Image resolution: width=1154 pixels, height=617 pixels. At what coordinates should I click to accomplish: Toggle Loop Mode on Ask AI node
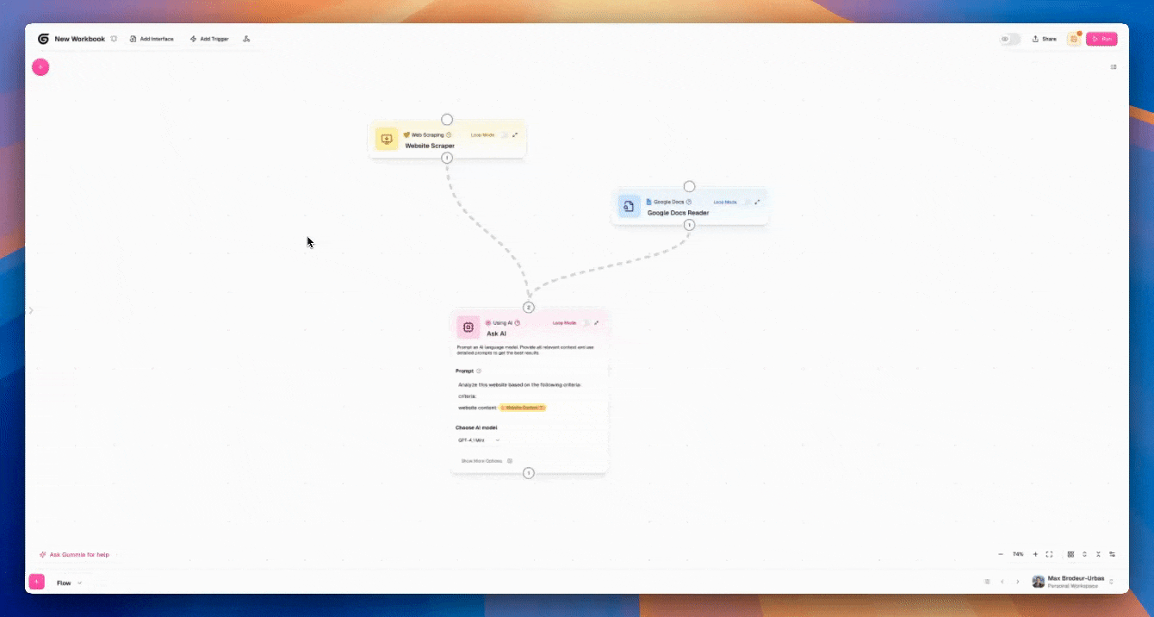(586, 323)
